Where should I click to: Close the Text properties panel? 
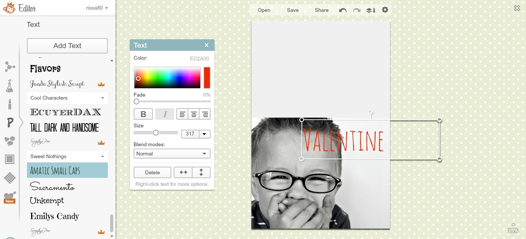click(206, 45)
